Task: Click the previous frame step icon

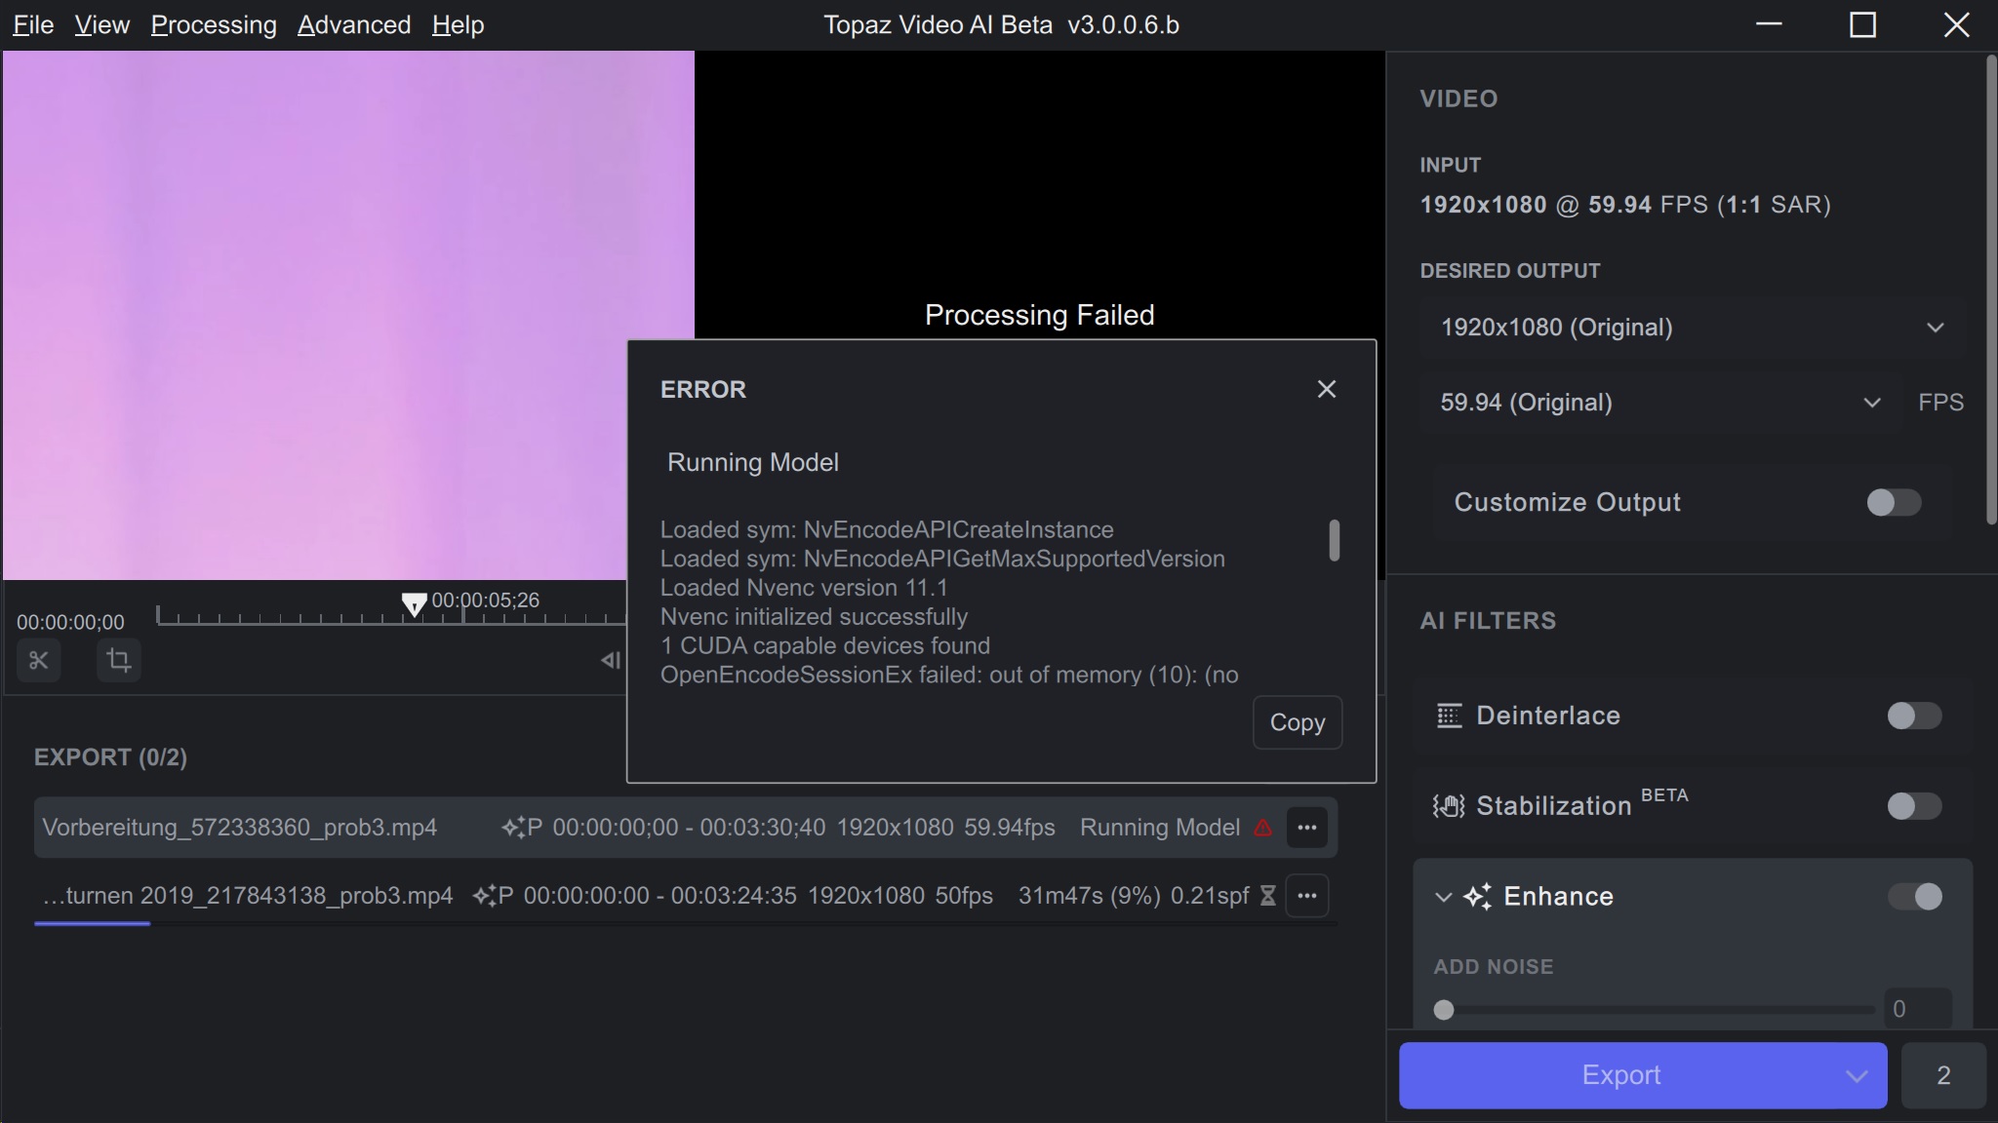Action: pyautogui.click(x=611, y=661)
